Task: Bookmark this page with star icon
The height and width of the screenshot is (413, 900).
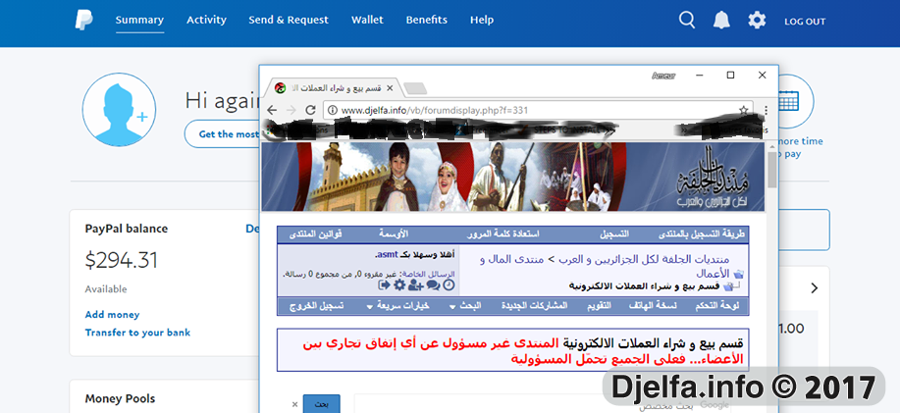Action: (743, 110)
